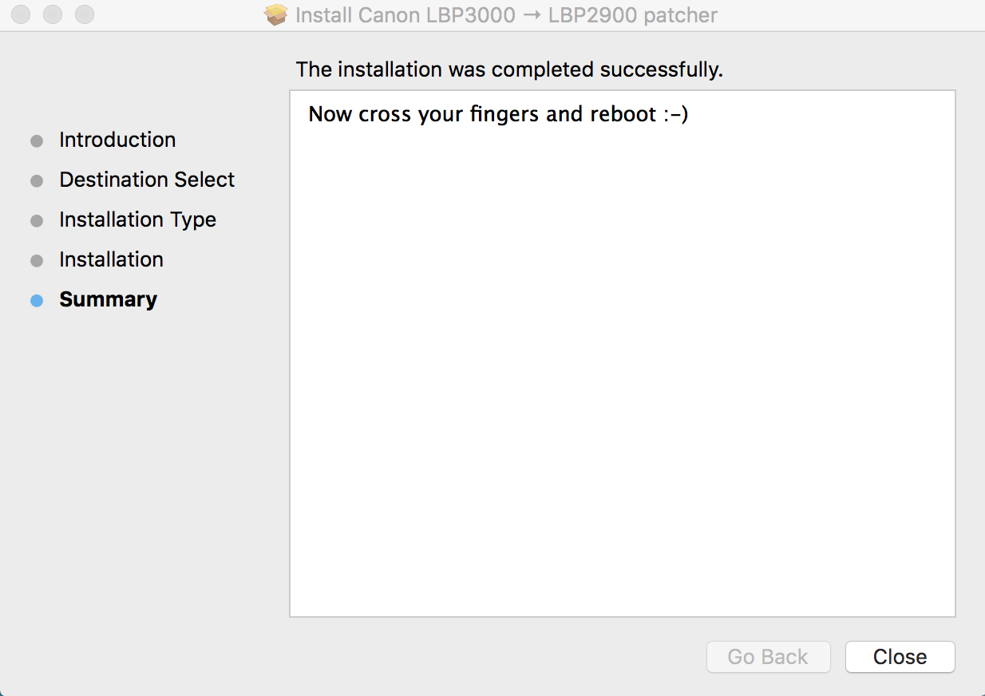The height and width of the screenshot is (696, 985).
Task: Select the Introduction step in sidebar
Action: coord(117,140)
